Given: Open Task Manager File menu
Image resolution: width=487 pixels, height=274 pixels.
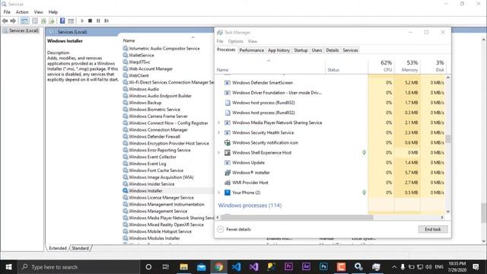Looking at the screenshot, I should 220,41.
